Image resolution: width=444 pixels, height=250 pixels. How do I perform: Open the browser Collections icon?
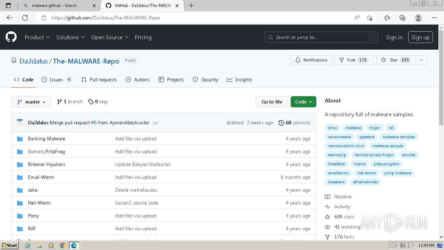(402, 18)
